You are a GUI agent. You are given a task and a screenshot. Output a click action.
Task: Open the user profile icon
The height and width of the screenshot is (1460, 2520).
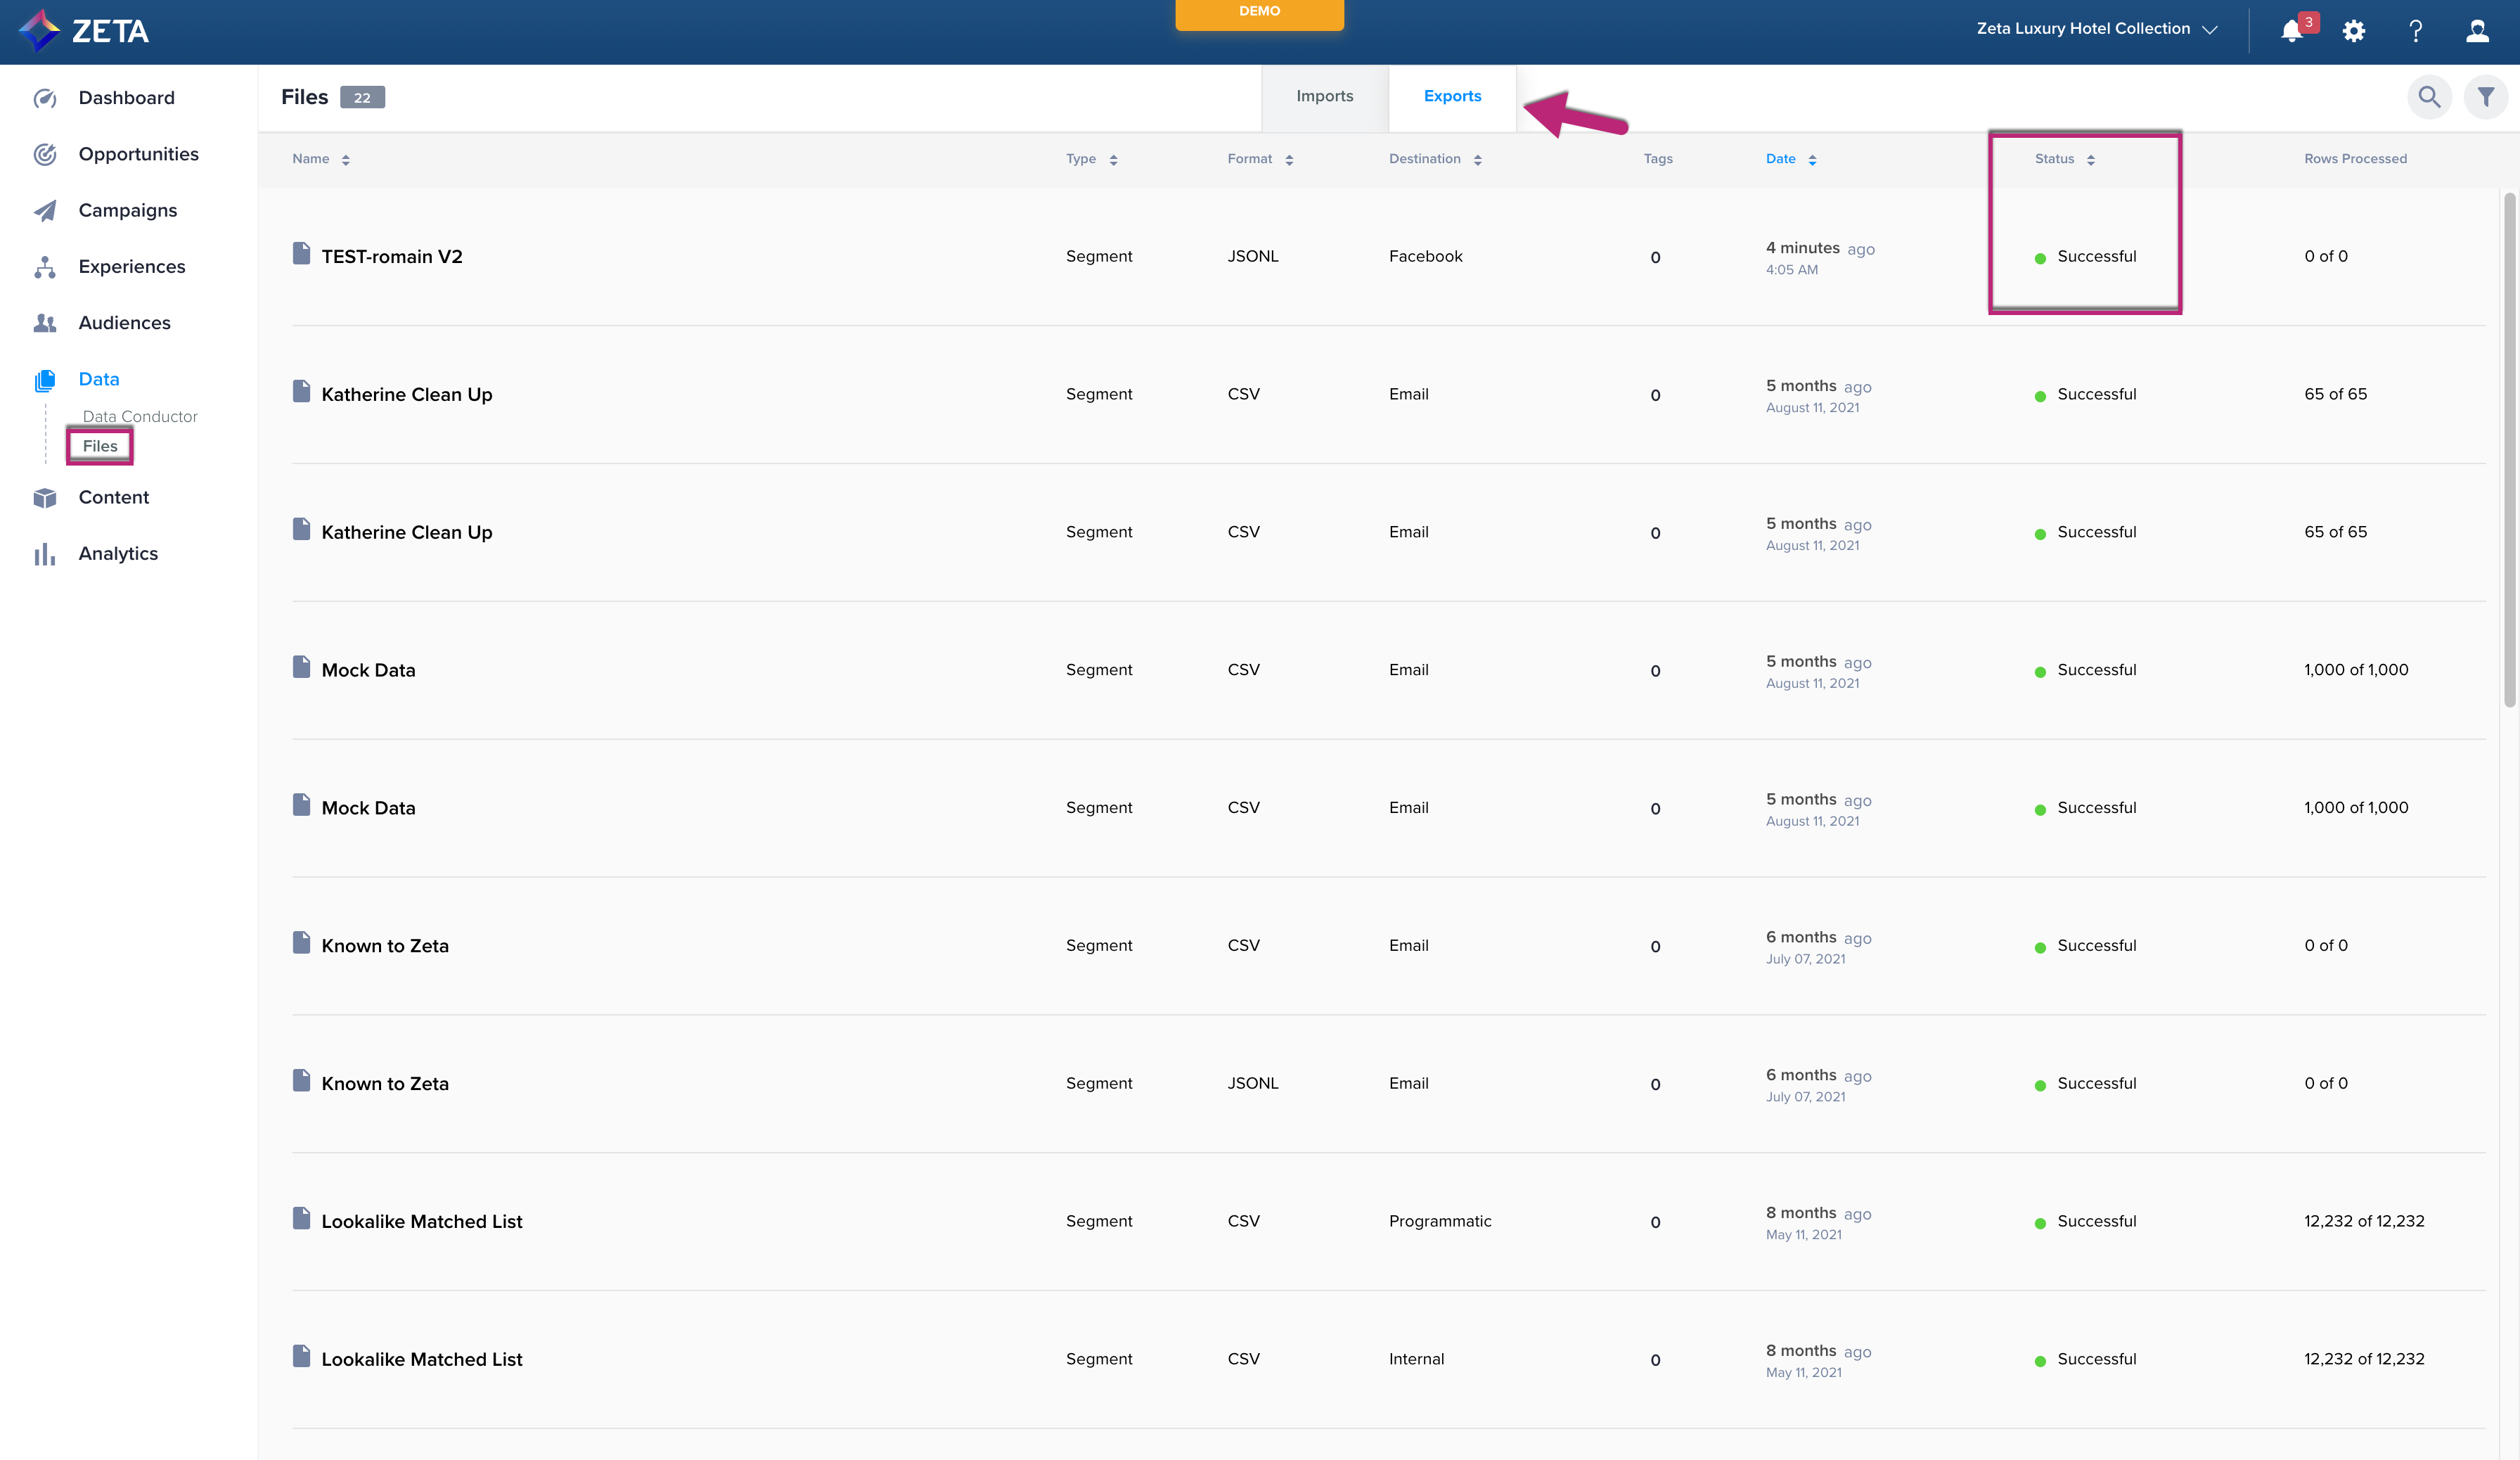click(2477, 31)
